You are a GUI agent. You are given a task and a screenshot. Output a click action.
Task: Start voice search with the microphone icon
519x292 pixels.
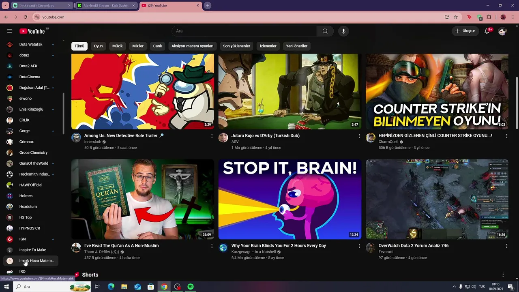click(x=343, y=31)
